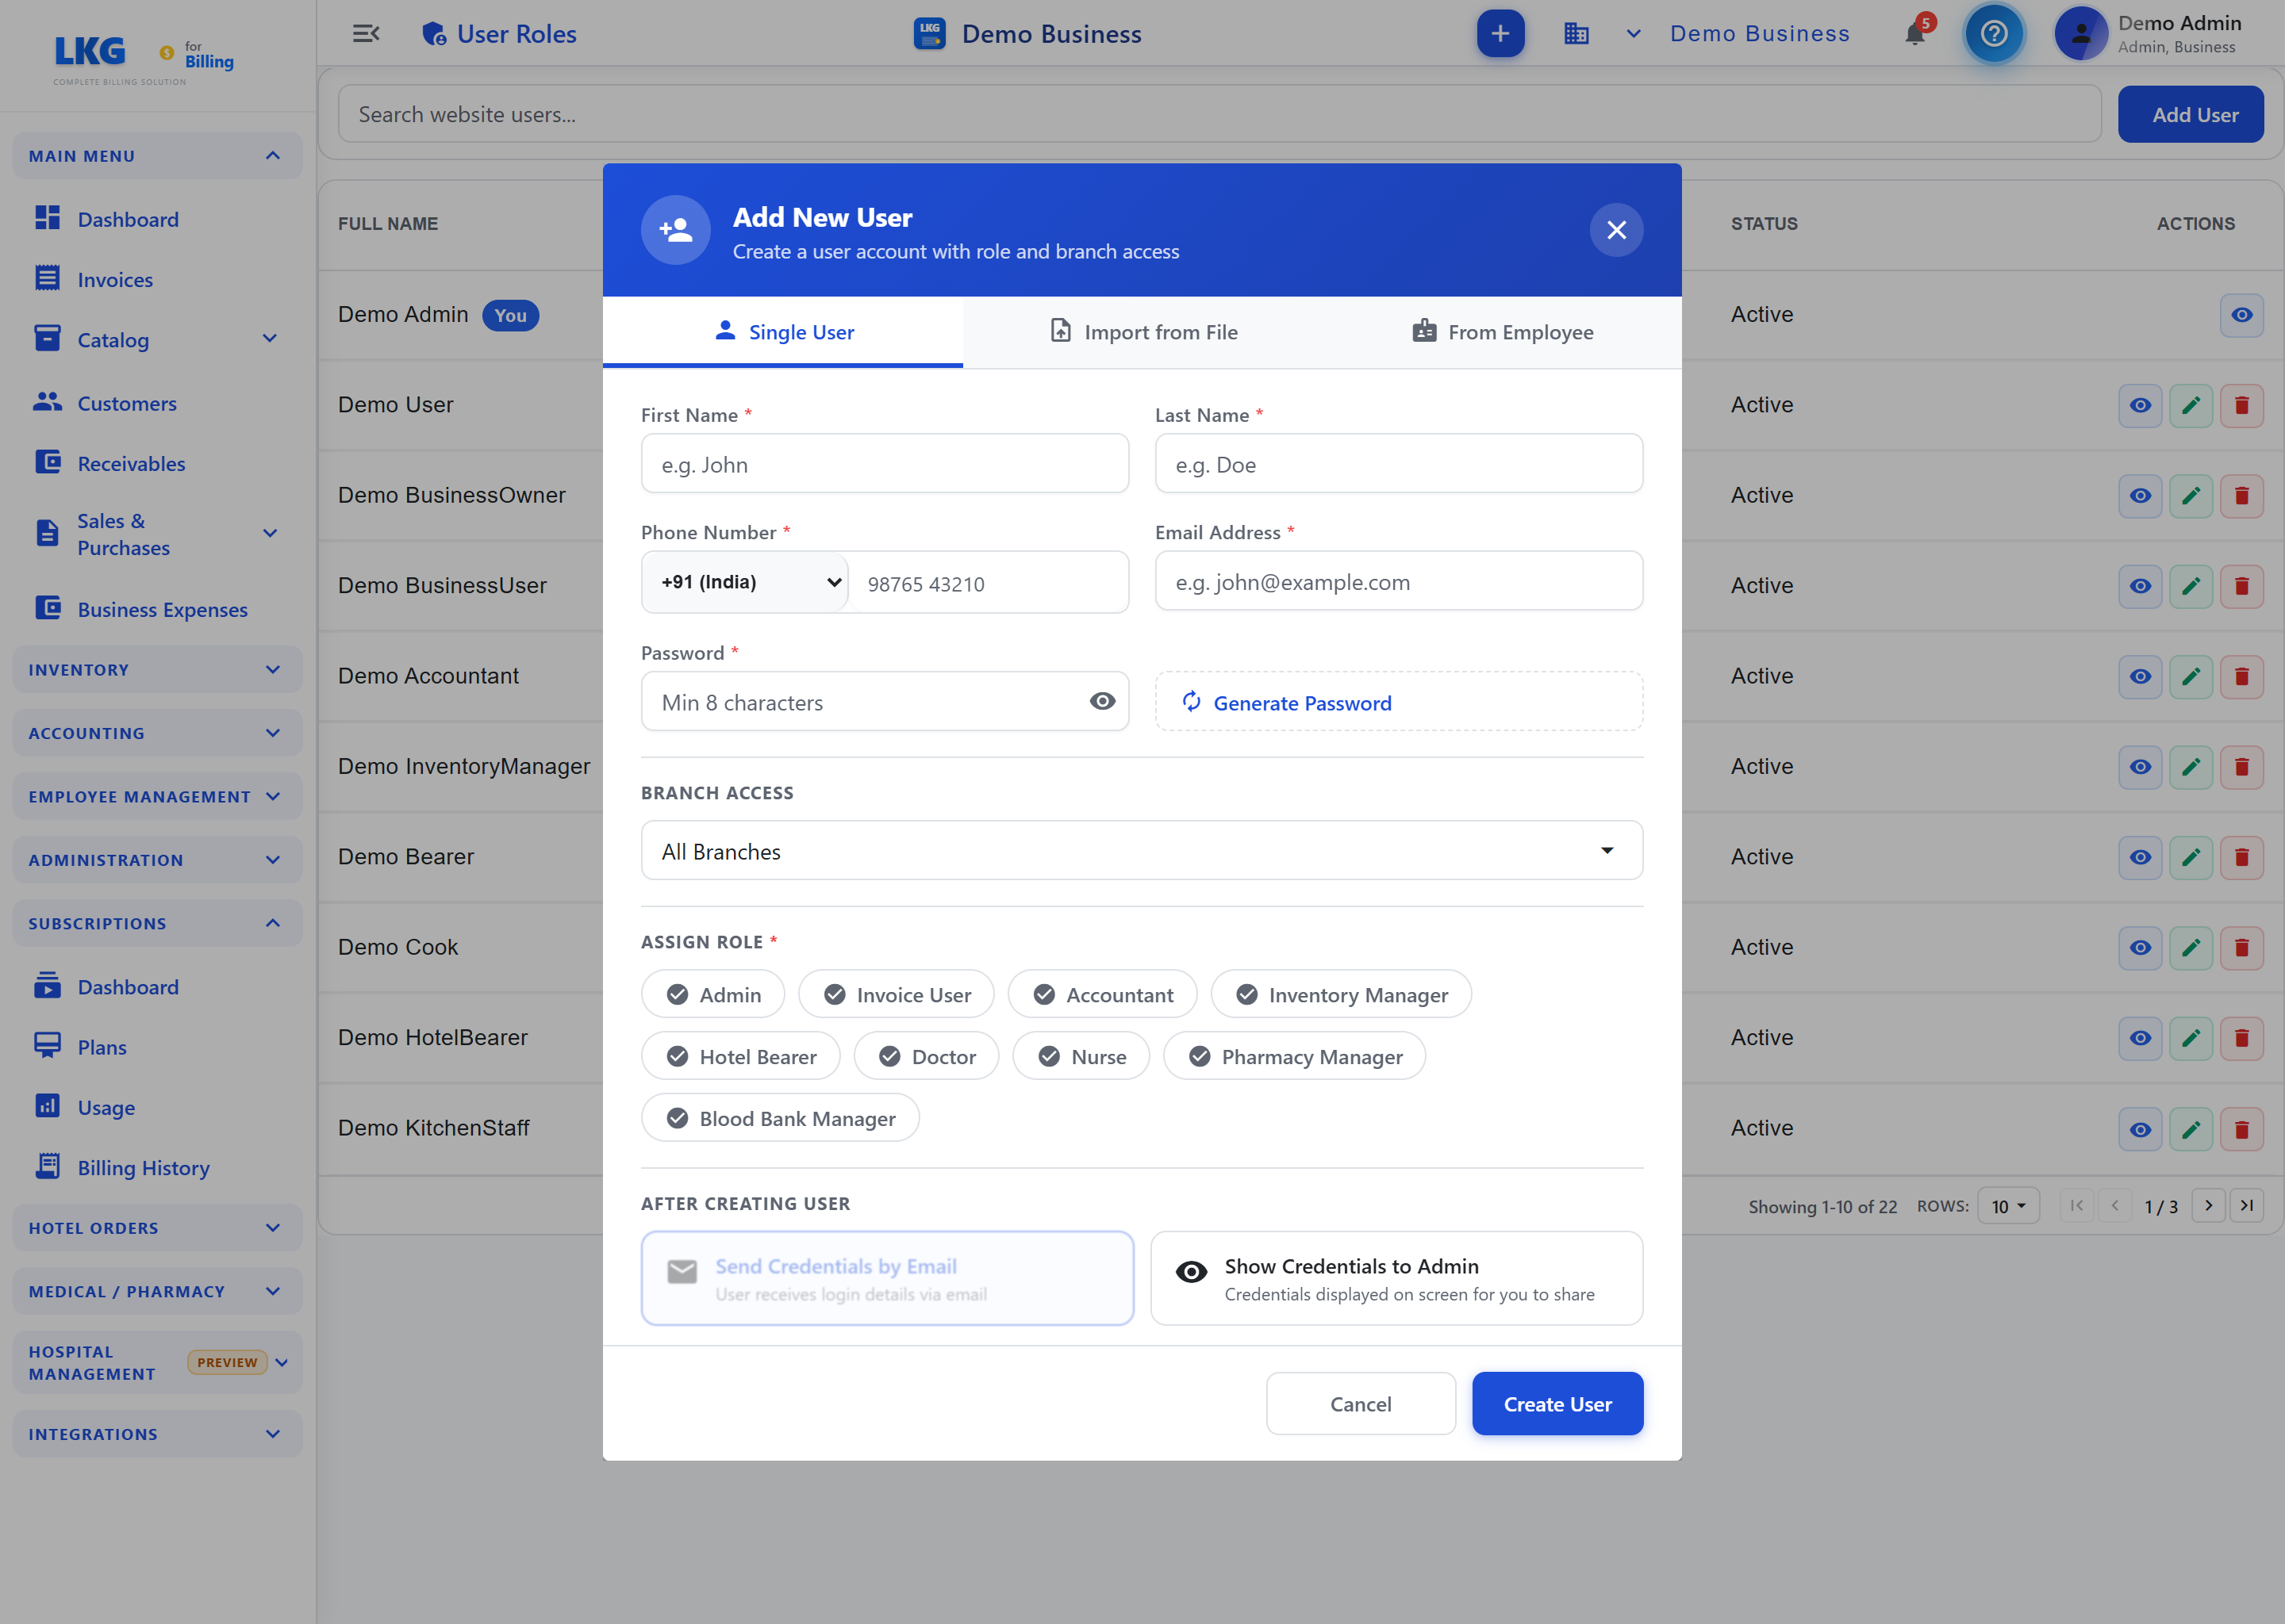Screen dimensions: 2285x1624
Task: Select the Blood Bank Manager role chip
Action: point(779,1119)
